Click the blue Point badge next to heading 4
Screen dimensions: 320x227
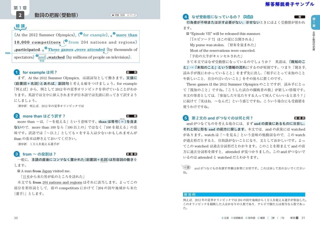pyautogui.click(x=248, y=17)
